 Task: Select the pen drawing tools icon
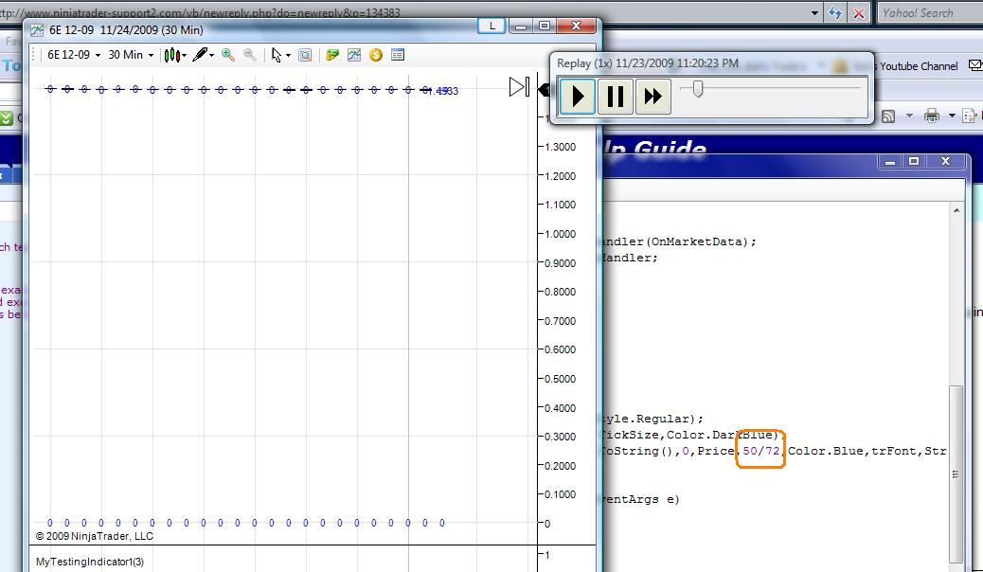tap(200, 55)
